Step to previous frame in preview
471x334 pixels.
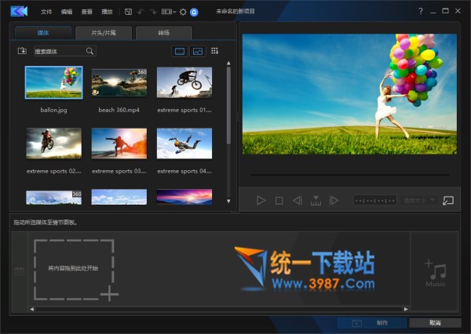(297, 201)
